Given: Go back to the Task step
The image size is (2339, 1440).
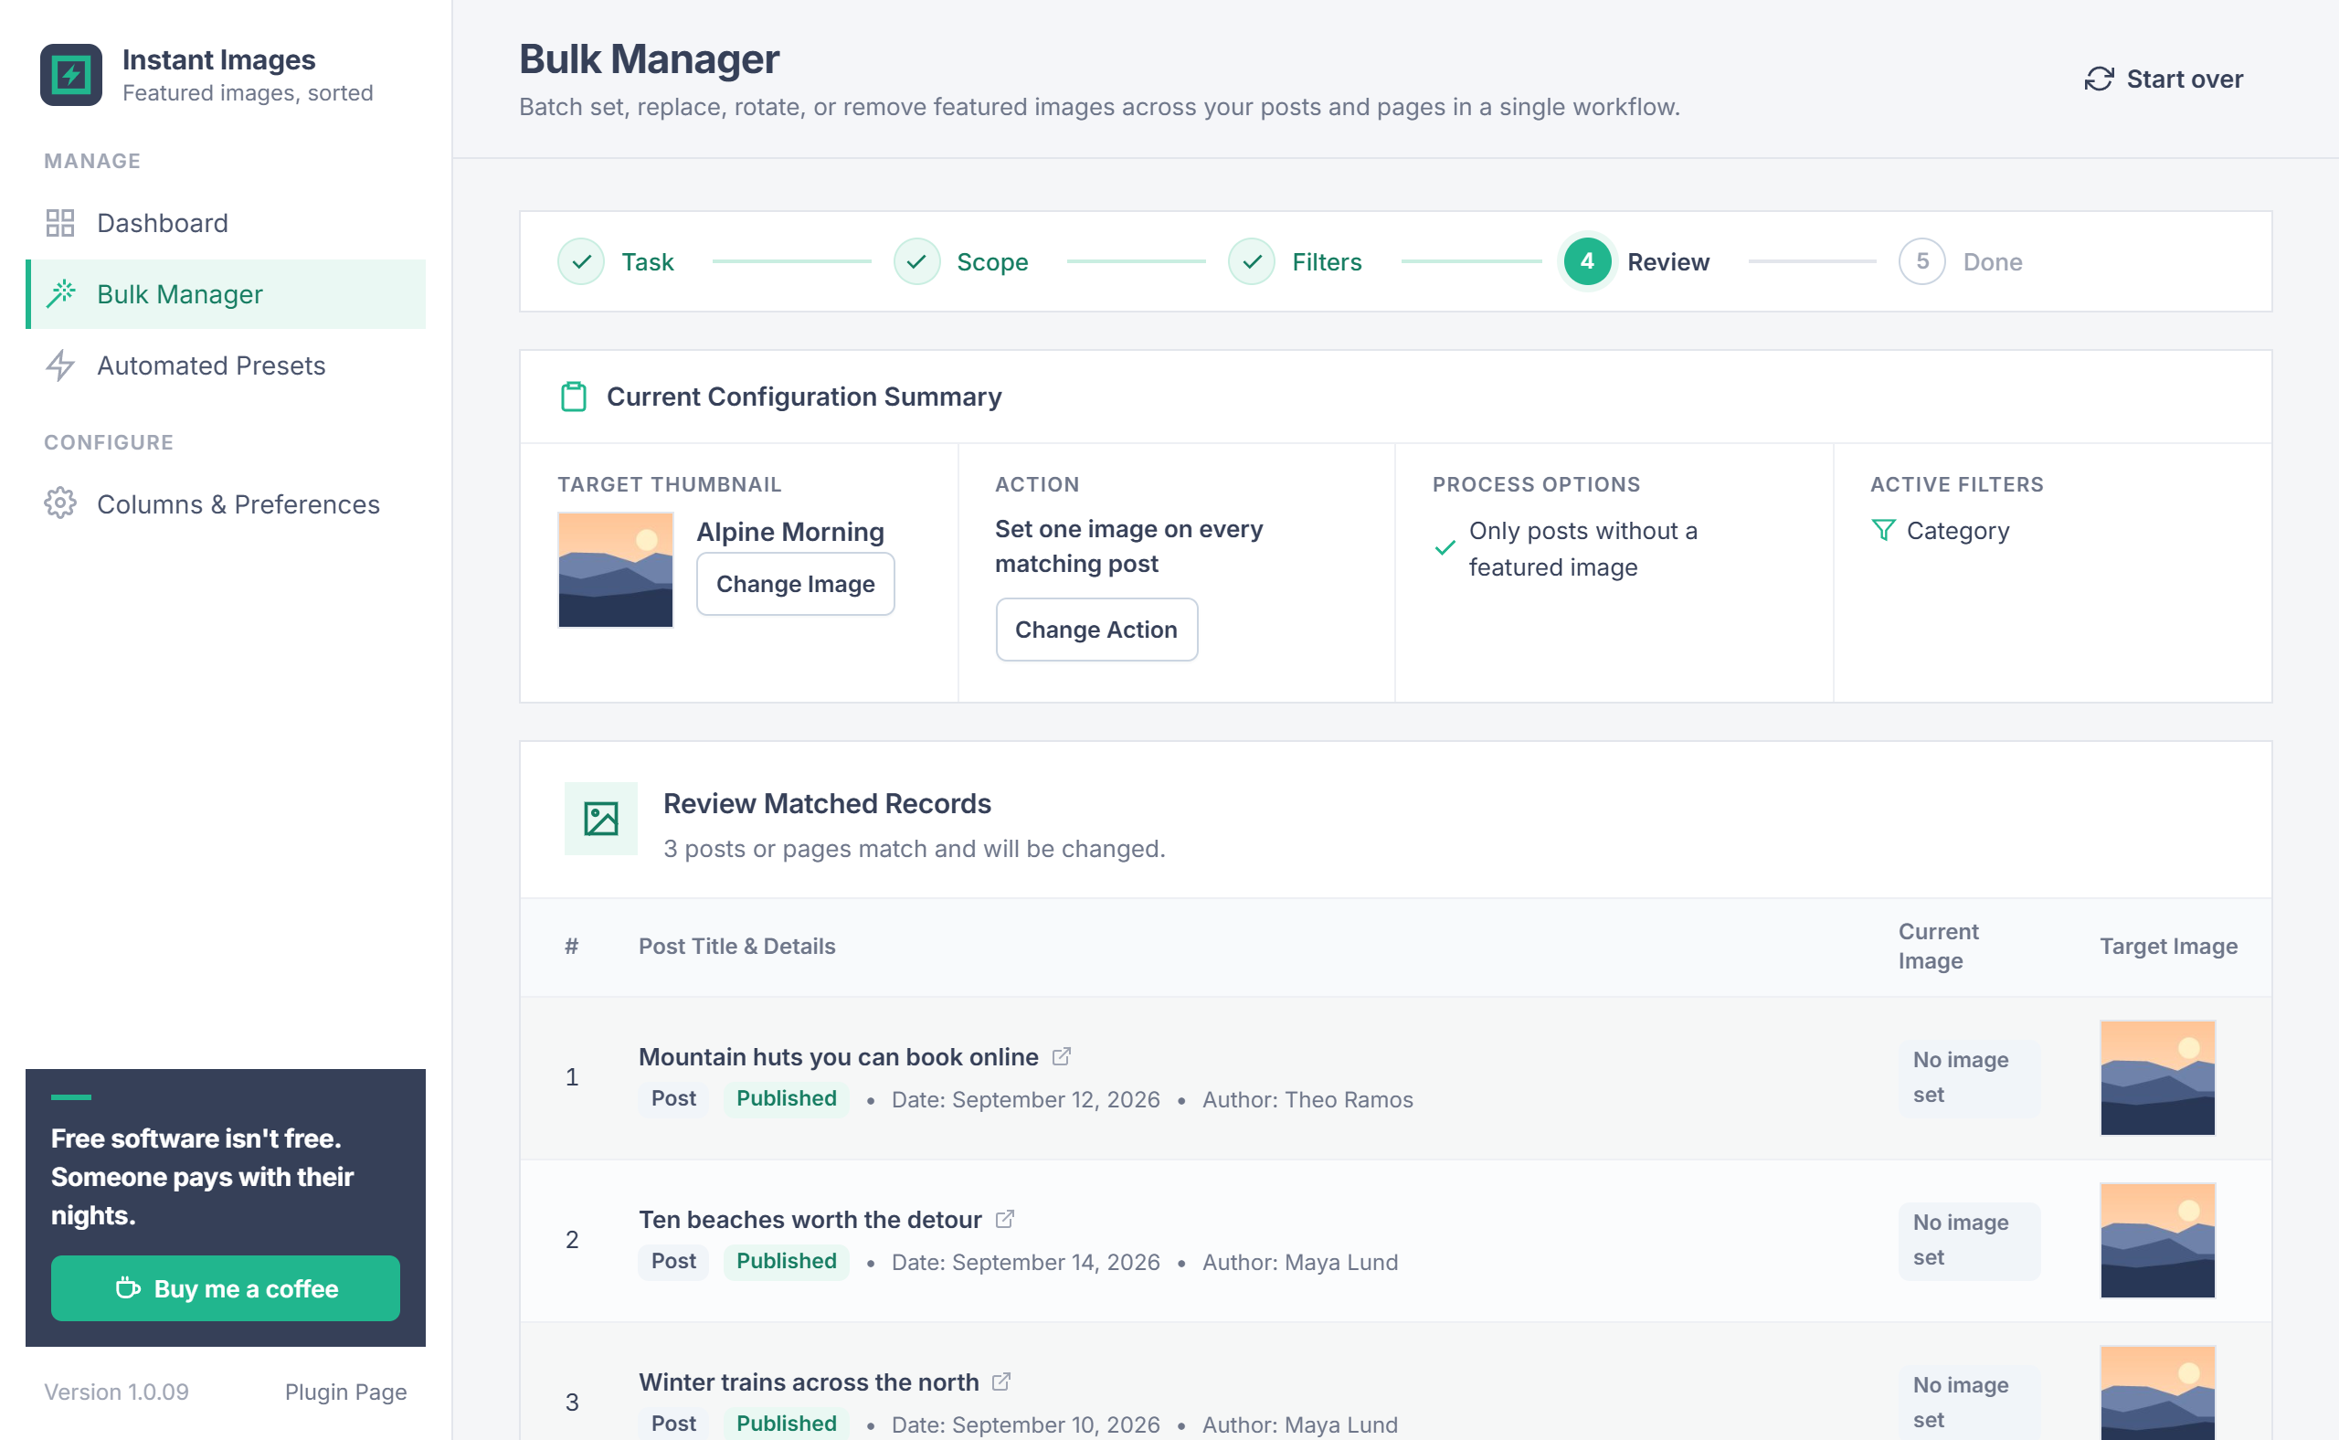Looking at the screenshot, I should (x=616, y=262).
